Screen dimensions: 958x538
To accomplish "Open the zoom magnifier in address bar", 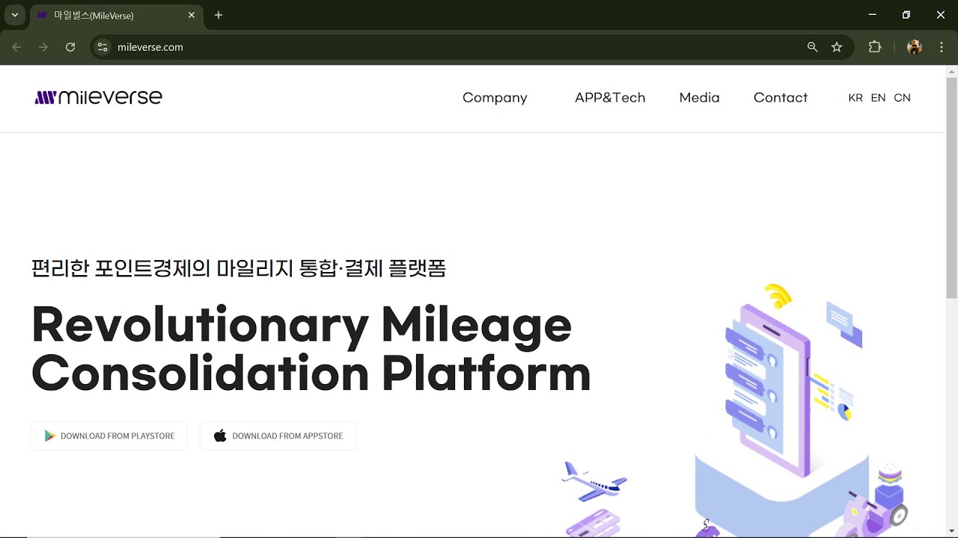I will point(813,47).
